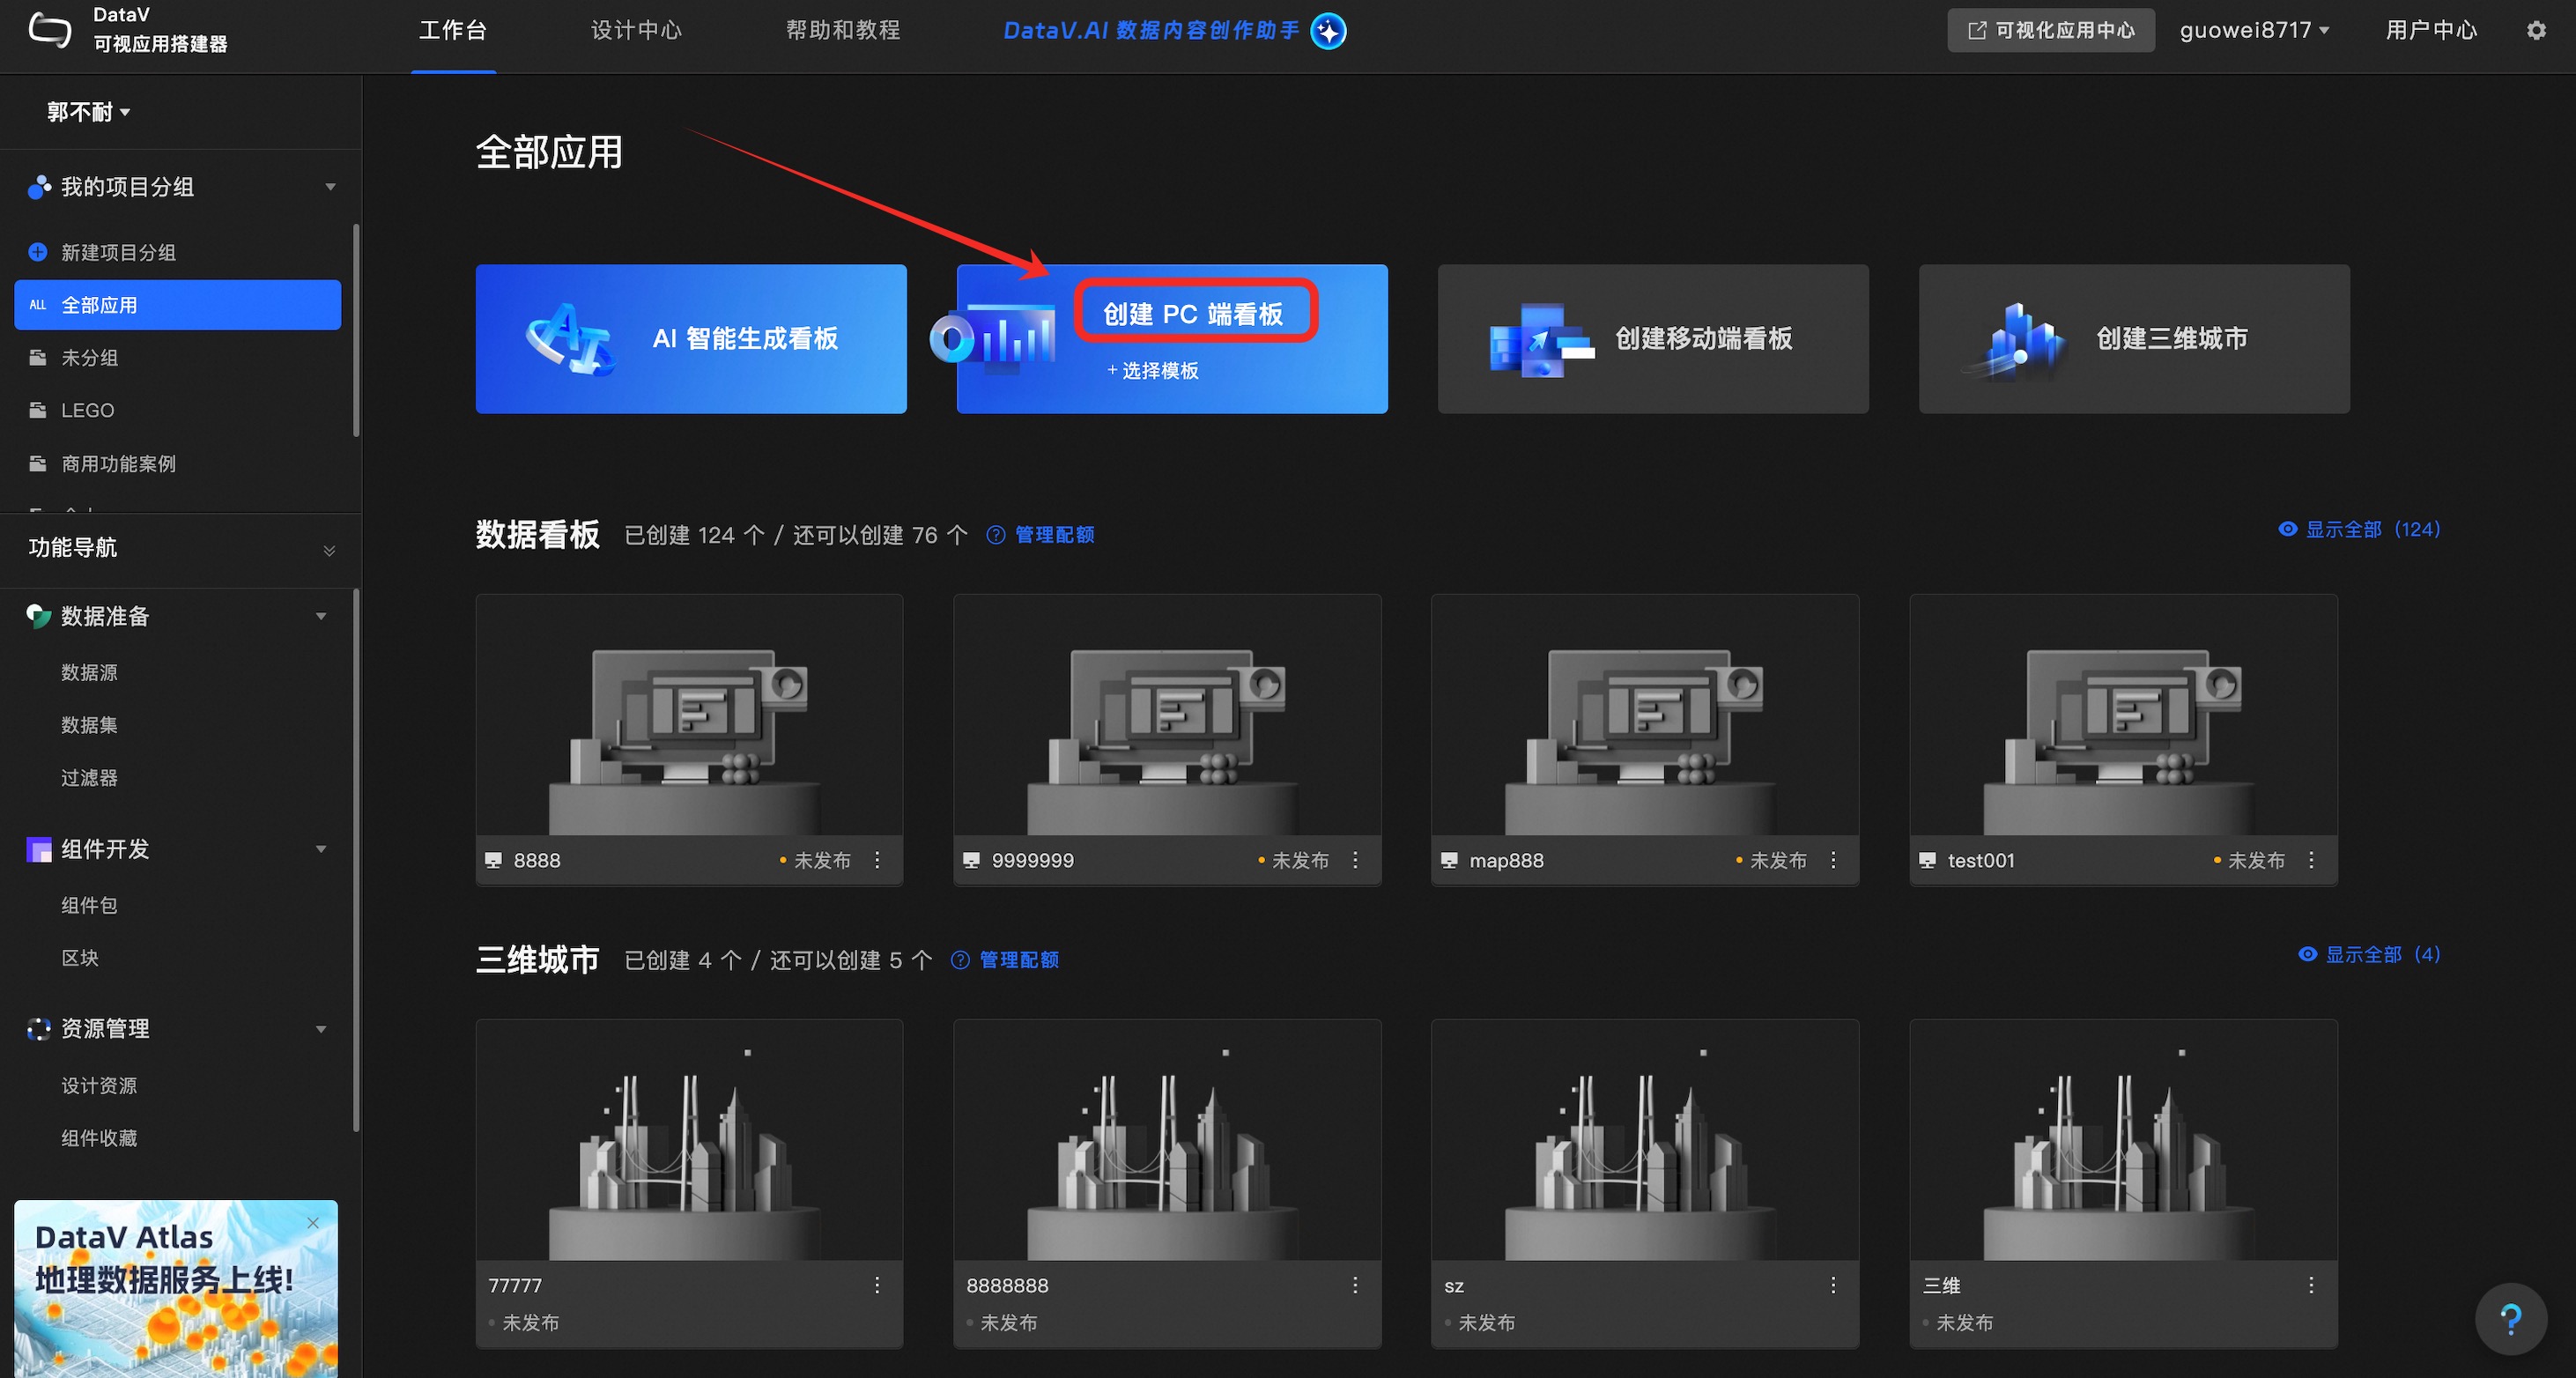Click plus icon for 新建项目分组
Screen dimensions: 2576x1378
pyautogui.click(x=38, y=252)
